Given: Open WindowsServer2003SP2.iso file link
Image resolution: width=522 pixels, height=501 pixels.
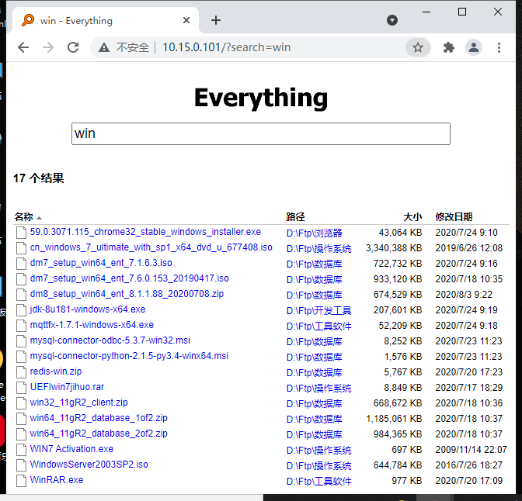Looking at the screenshot, I should tap(89, 465).
